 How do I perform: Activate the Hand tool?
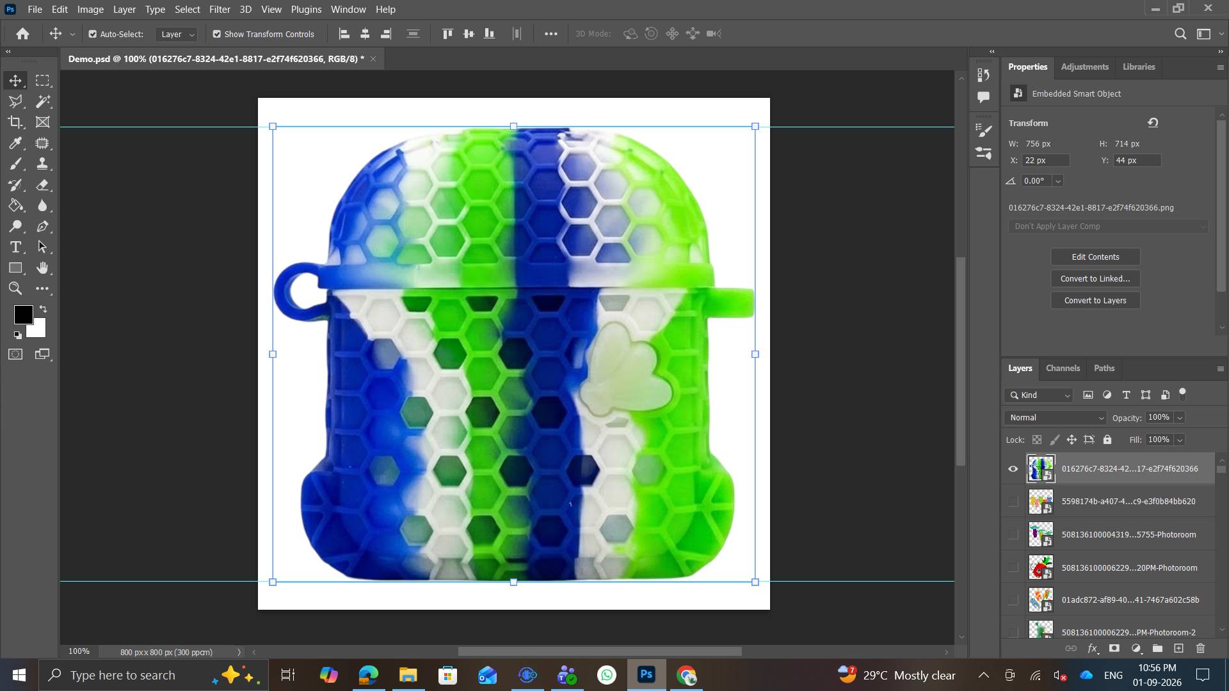tap(43, 267)
